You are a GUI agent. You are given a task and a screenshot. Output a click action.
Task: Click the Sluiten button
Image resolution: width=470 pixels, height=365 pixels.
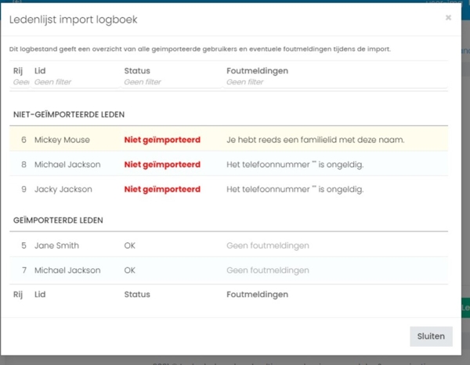click(431, 336)
